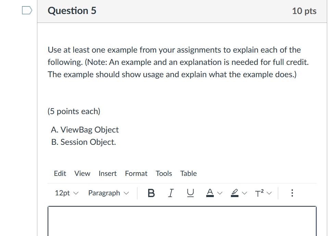The height and width of the screenshot is (236, 332).
Task: Open the Tools menu
Action: point(163,173)
